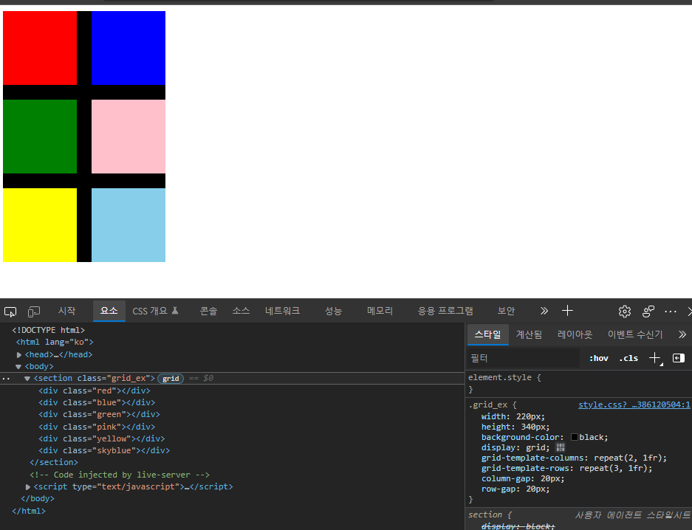Open the 레이아웃 pane tab

coord(575,334)
